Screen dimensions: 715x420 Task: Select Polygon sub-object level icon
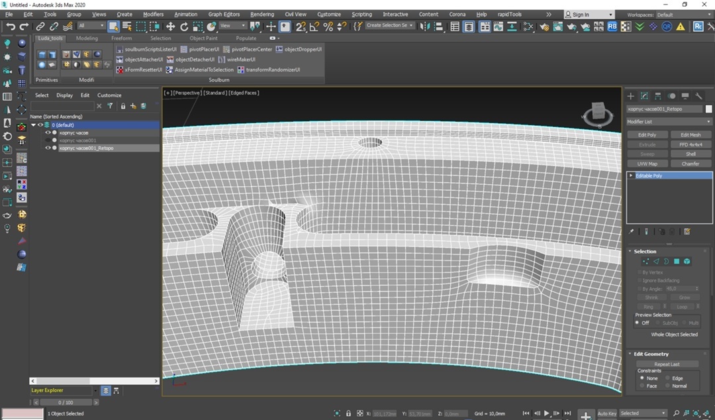click(x=677, y=261)
